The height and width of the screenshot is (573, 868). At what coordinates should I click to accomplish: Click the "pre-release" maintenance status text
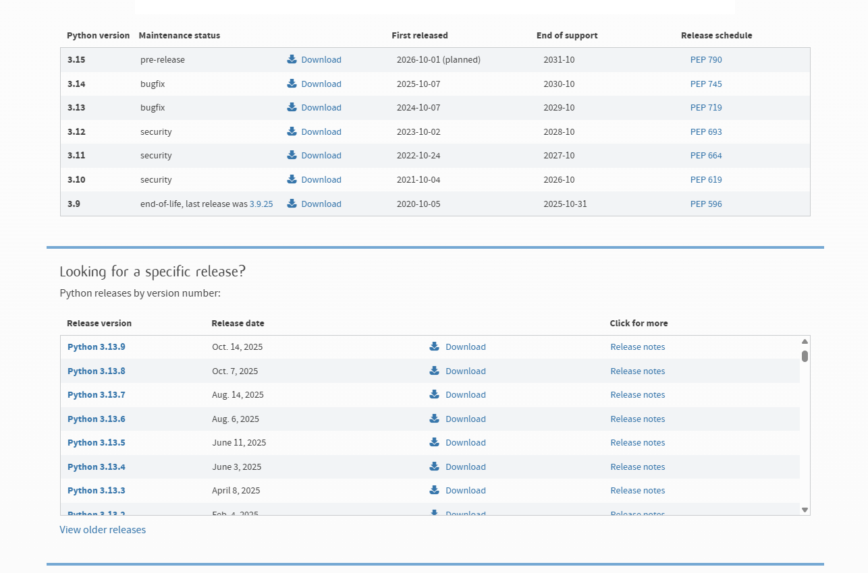(x=163, y=60)
